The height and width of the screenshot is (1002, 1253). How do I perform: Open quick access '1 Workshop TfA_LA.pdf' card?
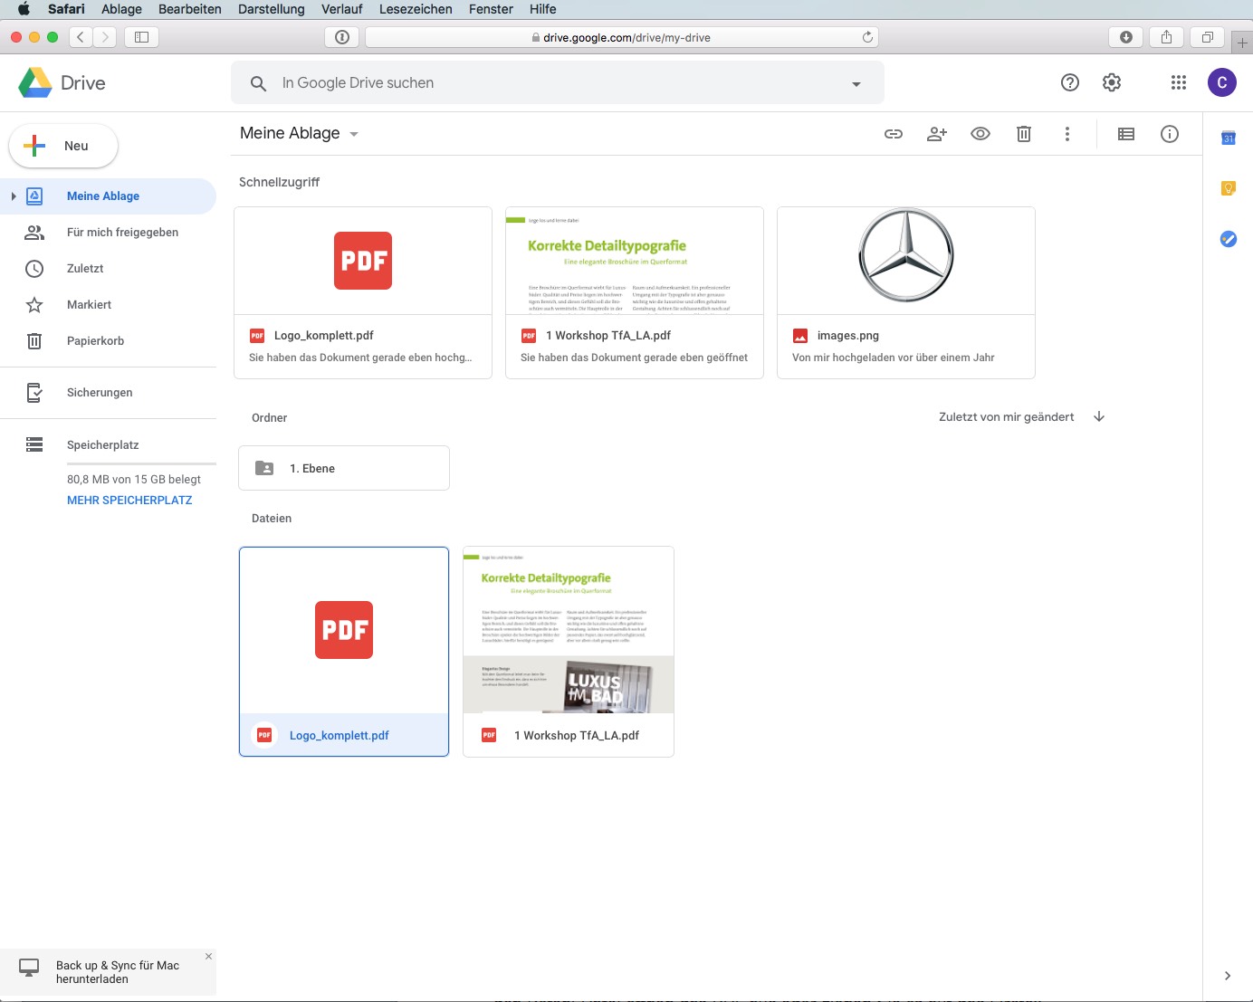tap(635, 292)
